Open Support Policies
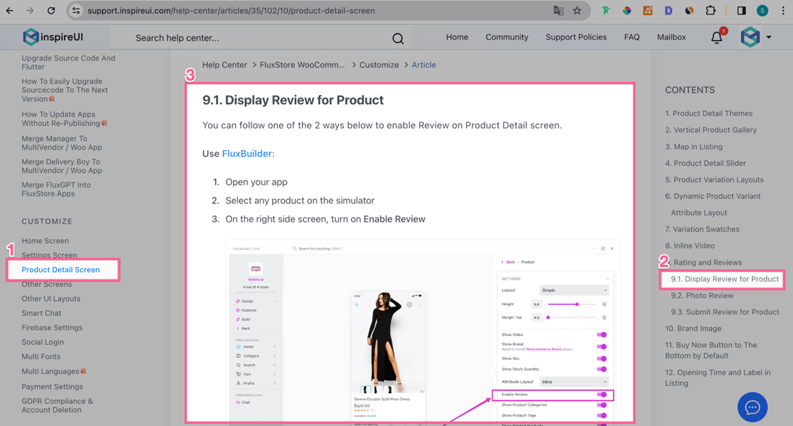The width and height of the screenshot is (793, 426). click(x=576, y=37)
